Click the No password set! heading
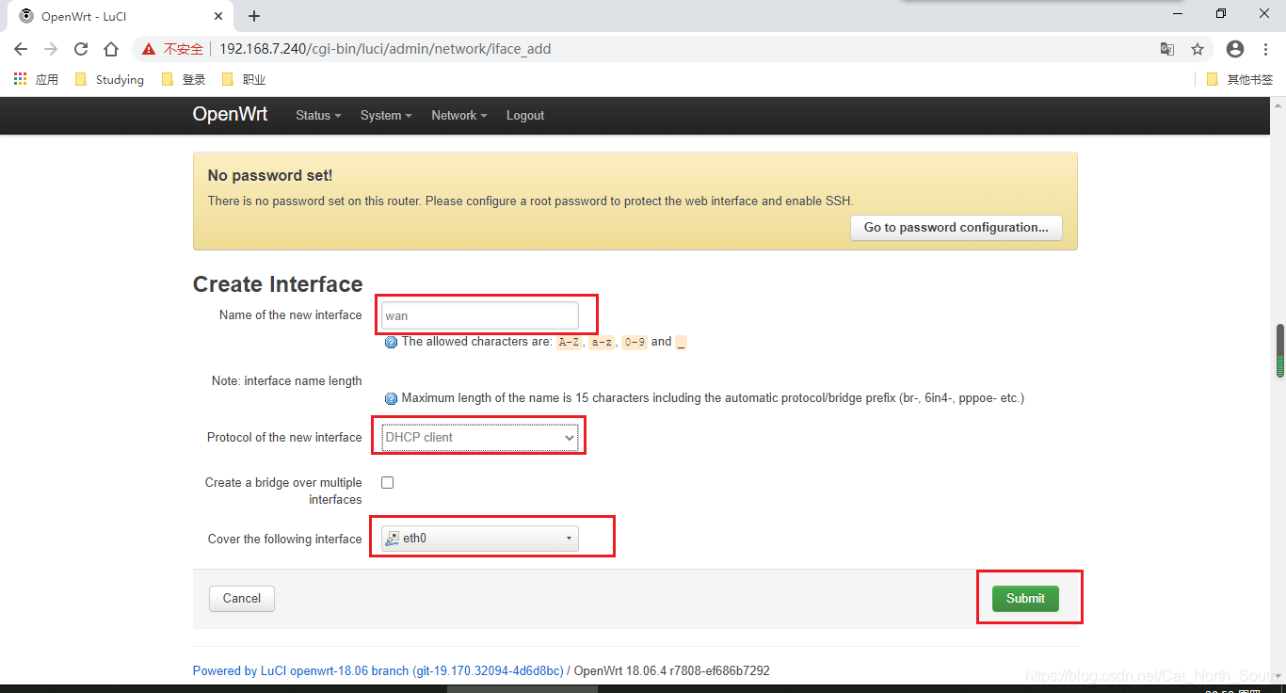Viewport: 1286px width, 693px height. coord(270,175)
